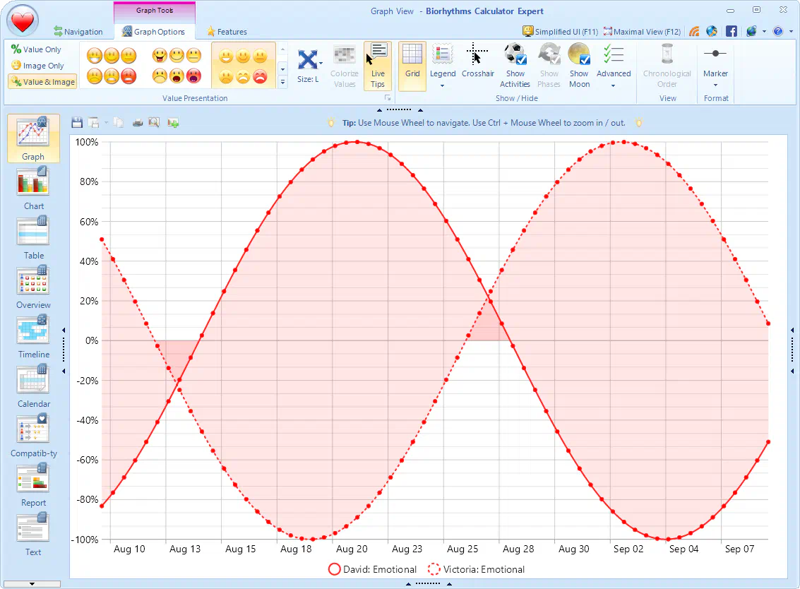The image size is (800, 589).
Task: Select the Graph Options ribbon tab
Action: (x=153, y=32)
